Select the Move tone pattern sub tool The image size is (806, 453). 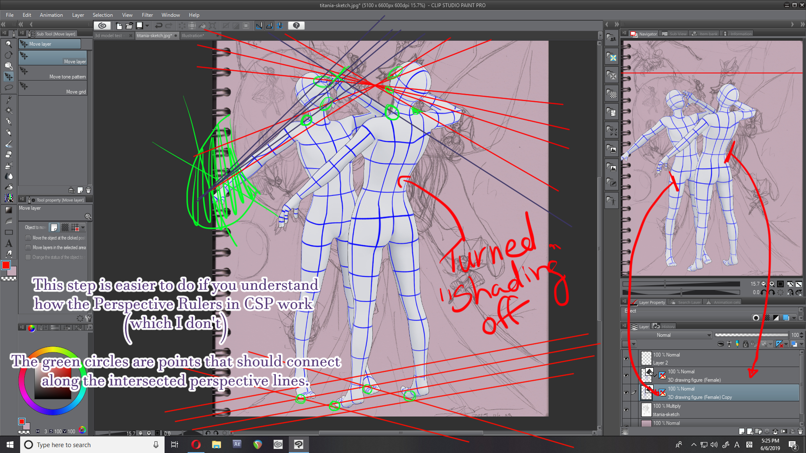pos(53,73)
